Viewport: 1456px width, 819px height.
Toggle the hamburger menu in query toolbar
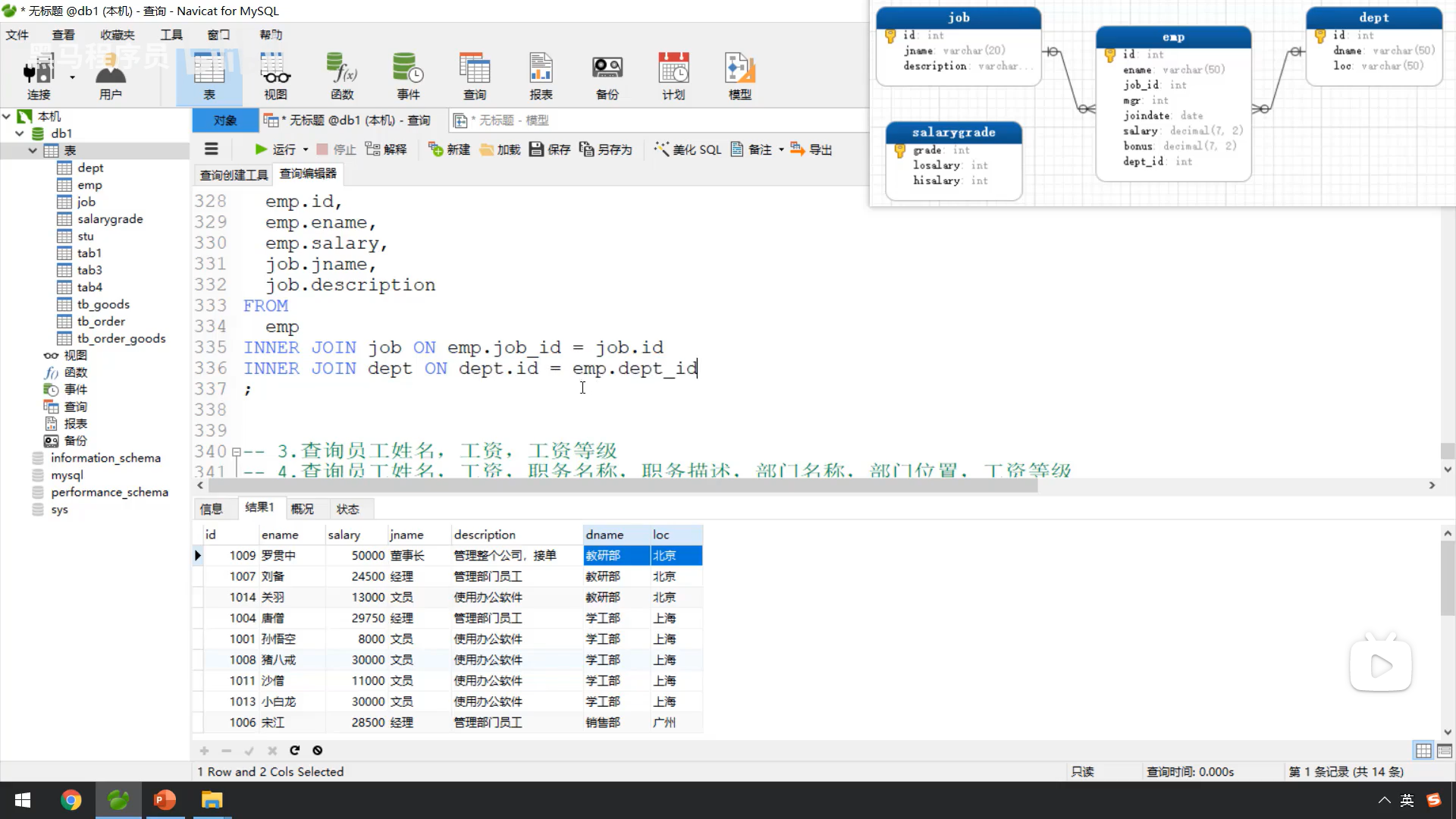click(212, 149)
